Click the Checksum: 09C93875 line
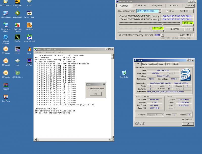The height and width of the screenshot is (154, 202). click(x=46, y=109)
